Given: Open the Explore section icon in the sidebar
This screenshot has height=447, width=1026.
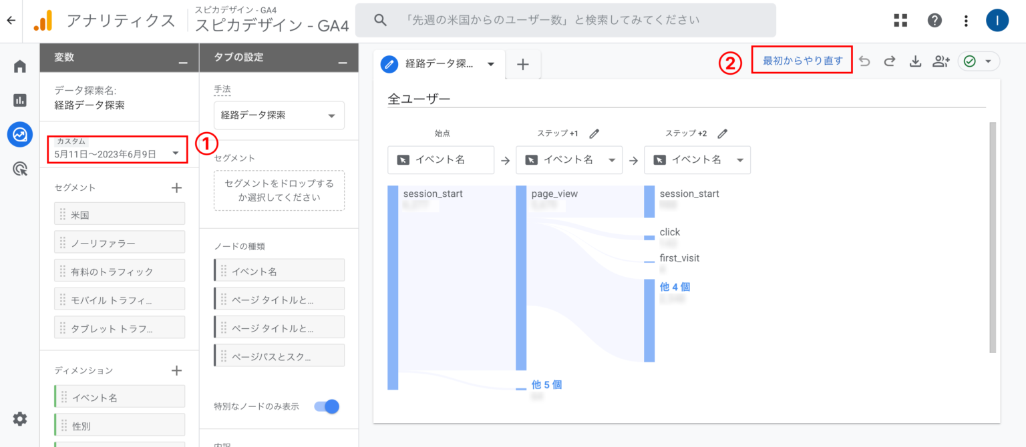Looking at the screenshot, I should coord(19,134).
